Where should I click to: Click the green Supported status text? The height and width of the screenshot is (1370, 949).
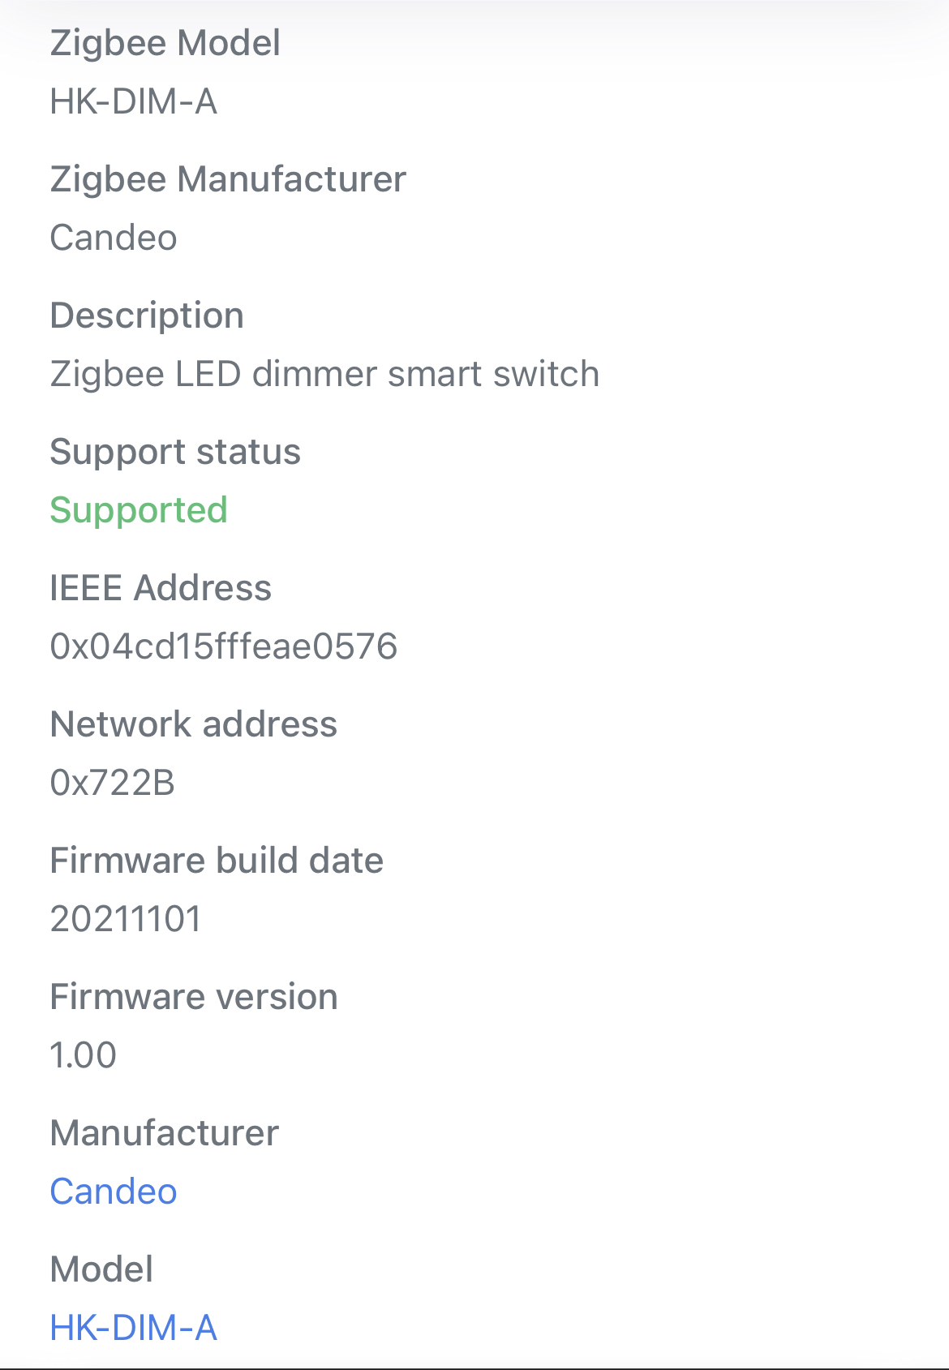[x=139, y=510]
